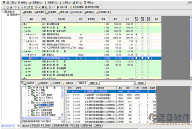Click the binoculars Find toolbar icon
Image resolution: width=194 pixels, height=129 pixels.
tap(43, 7)
